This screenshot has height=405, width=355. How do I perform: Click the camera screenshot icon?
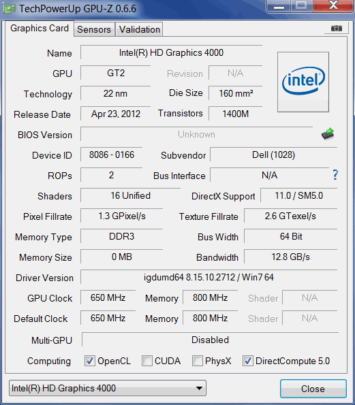point(337,28)
